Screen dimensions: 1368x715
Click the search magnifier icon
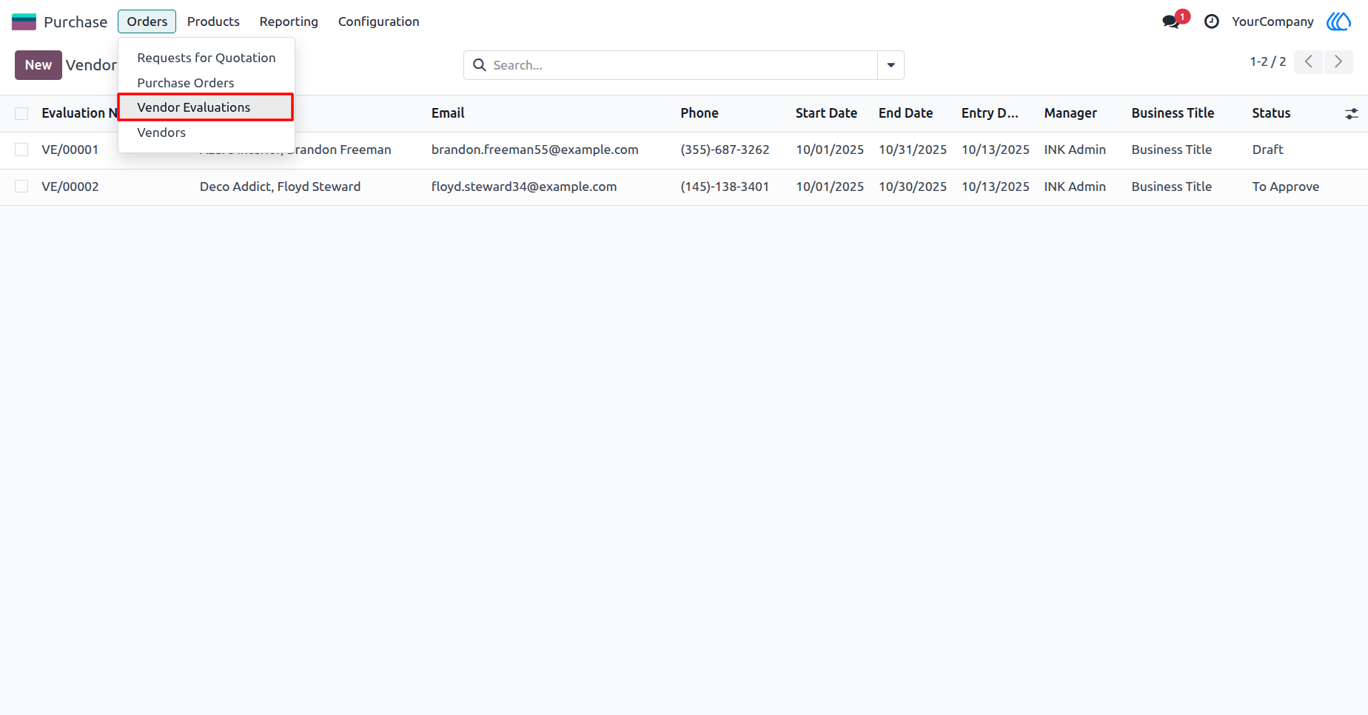point(480,65)
